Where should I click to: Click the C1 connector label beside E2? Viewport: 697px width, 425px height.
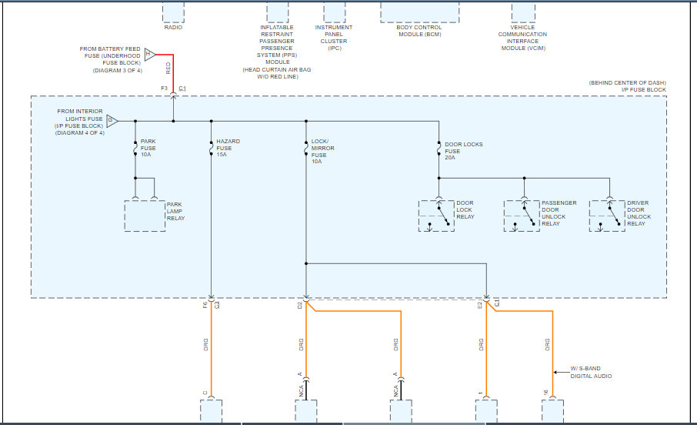pyautogui.click(x=496, y=303)
